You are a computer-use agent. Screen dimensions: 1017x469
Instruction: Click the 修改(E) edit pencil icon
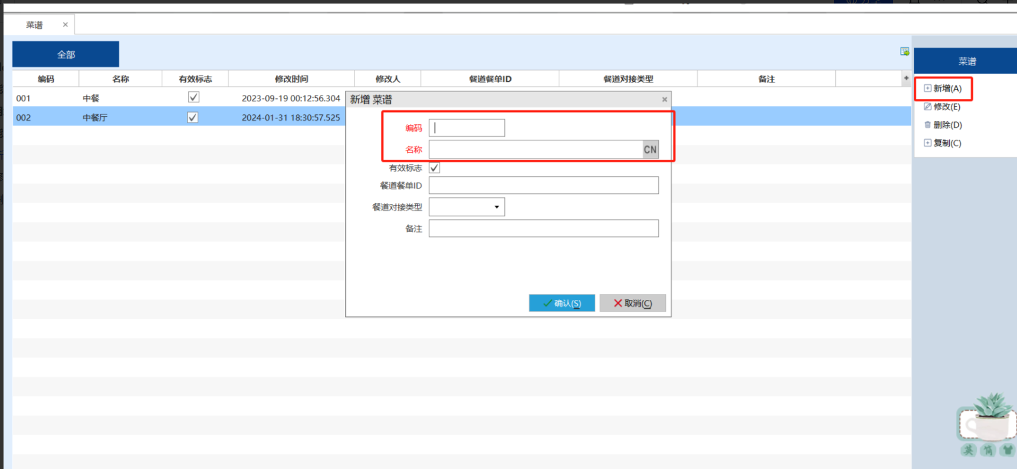point(927,107)
